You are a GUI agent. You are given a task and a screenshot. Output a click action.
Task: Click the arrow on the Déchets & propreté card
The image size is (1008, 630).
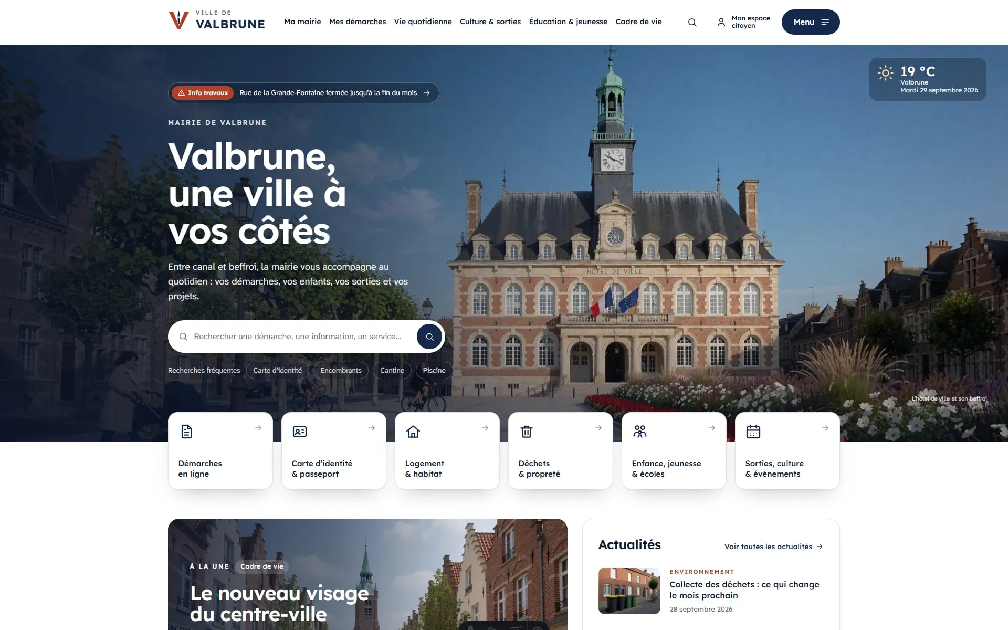click(x=598, y=428)
